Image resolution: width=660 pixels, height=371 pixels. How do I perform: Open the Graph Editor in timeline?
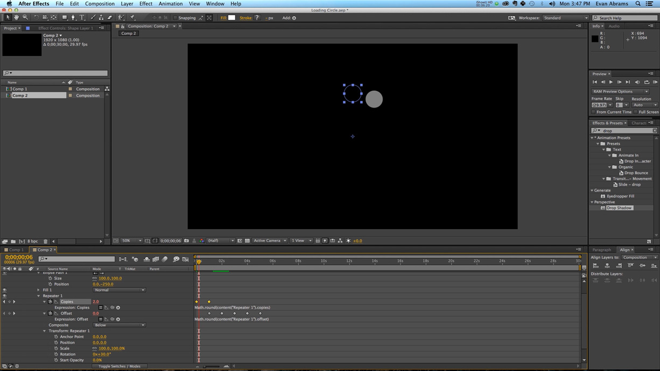186,259
